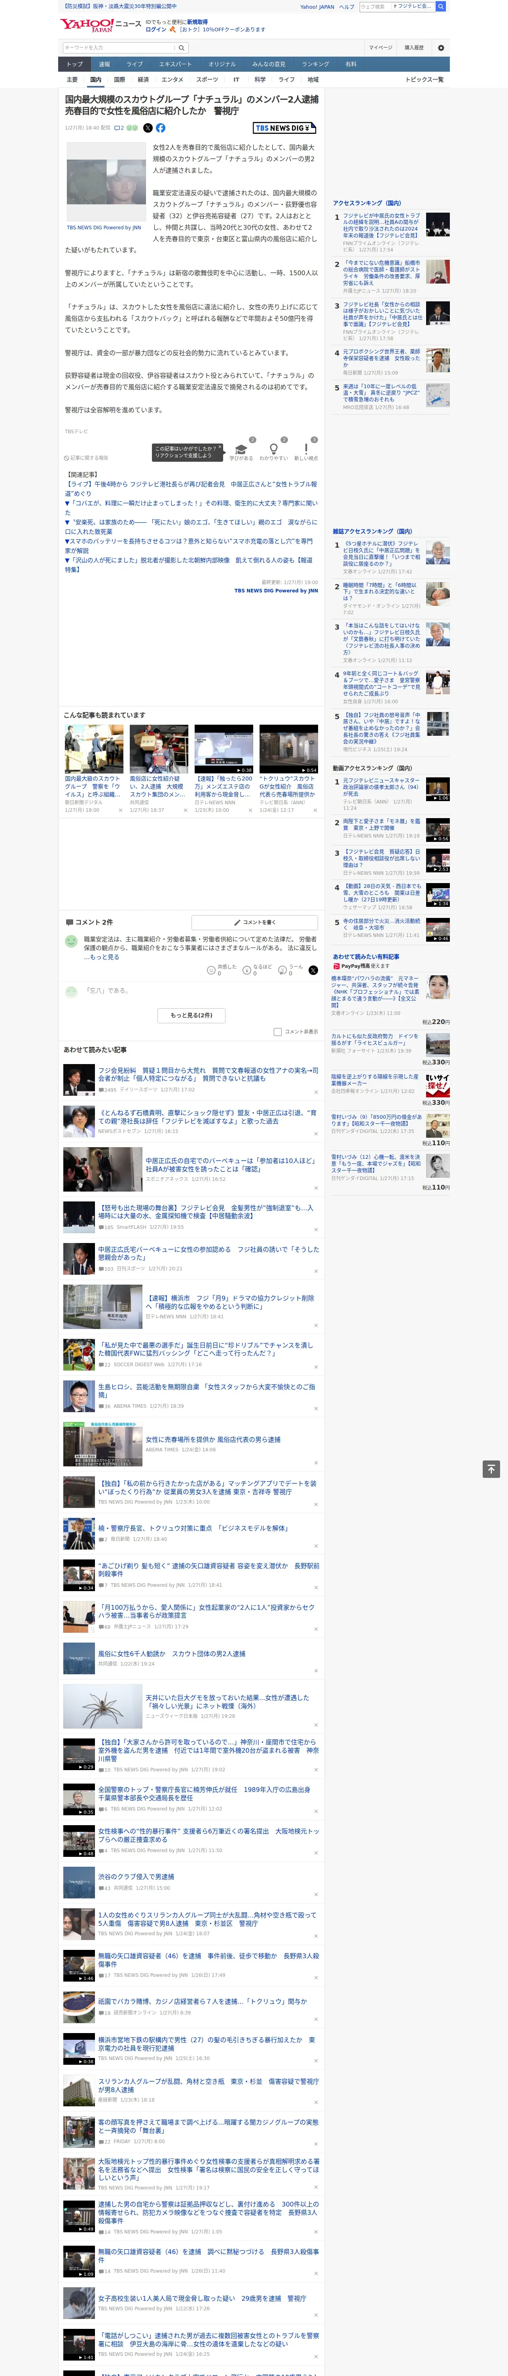Open the article comment count bubble
This screenshot has height=2376, width=508.
point(119,128)
